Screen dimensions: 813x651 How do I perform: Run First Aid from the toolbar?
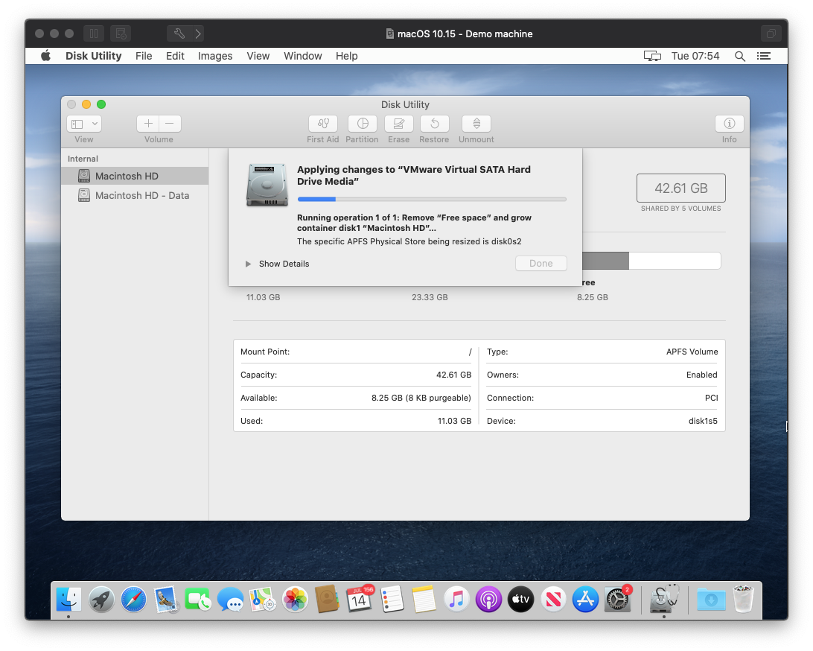[322, 124]
